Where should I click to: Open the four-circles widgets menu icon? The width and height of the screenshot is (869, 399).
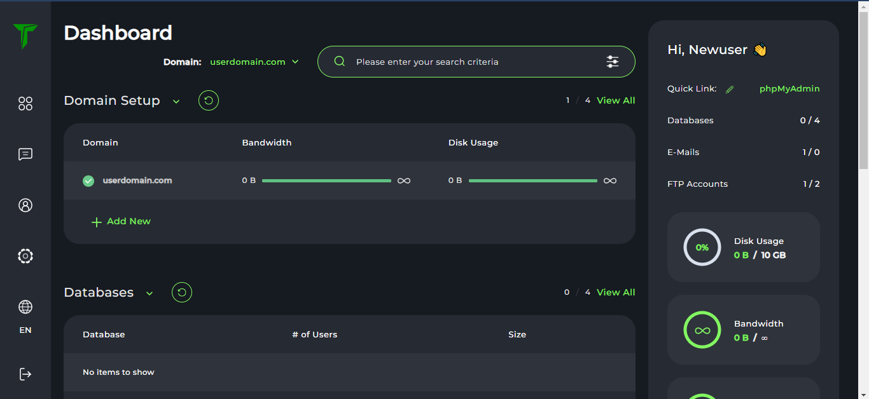point(25,104)
